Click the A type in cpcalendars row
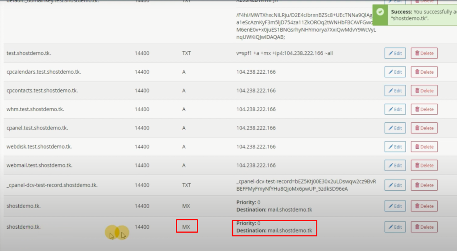 tap(184, 72)
